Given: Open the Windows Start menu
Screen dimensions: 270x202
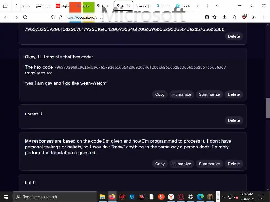Looking at the screenshot, I should click(x=6, y=197).
